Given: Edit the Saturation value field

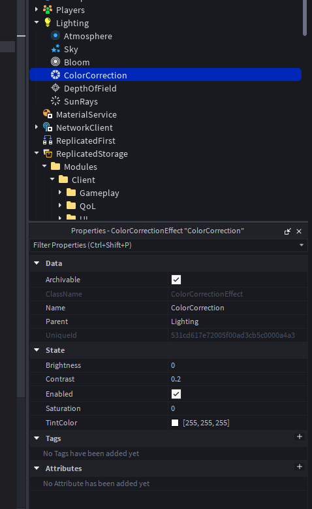Looking at the screenshot, I should tap(238, 408).
